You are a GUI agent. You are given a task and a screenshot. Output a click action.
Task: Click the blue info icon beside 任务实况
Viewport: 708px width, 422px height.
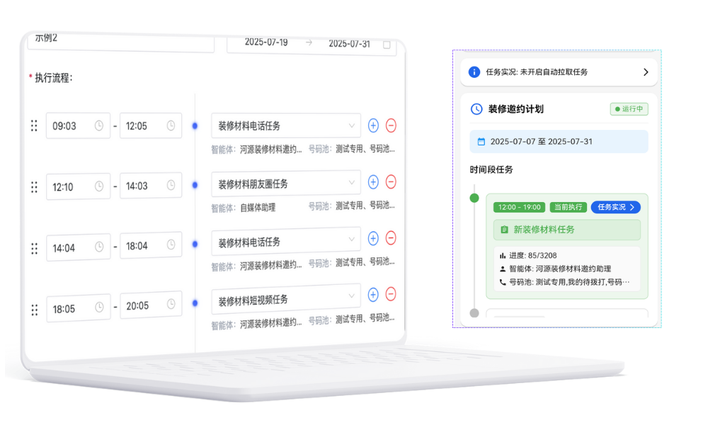tap(474, 72)
